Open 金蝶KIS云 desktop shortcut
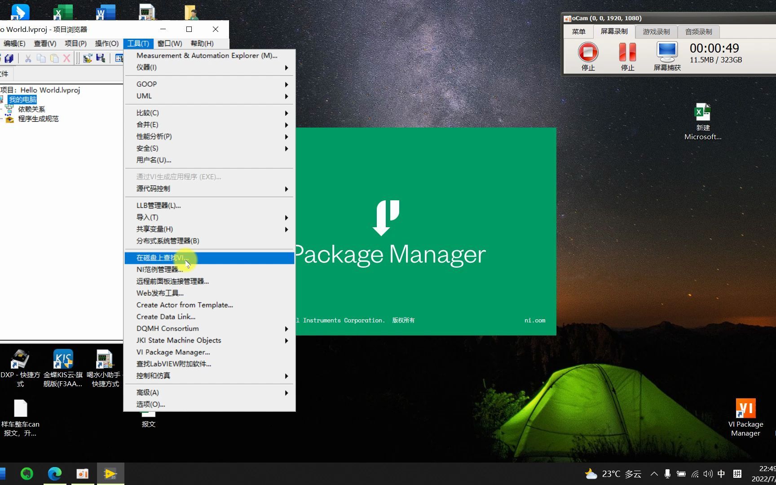 [63, 368]
